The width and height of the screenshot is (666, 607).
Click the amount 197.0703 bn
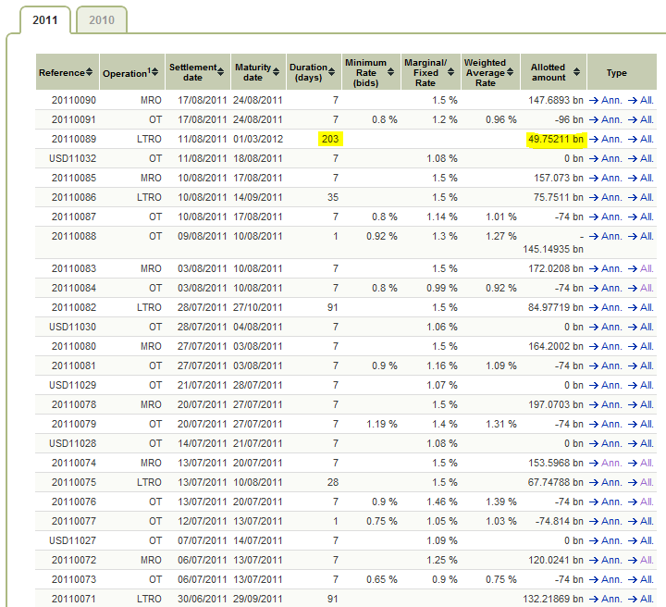click(556, 404)
